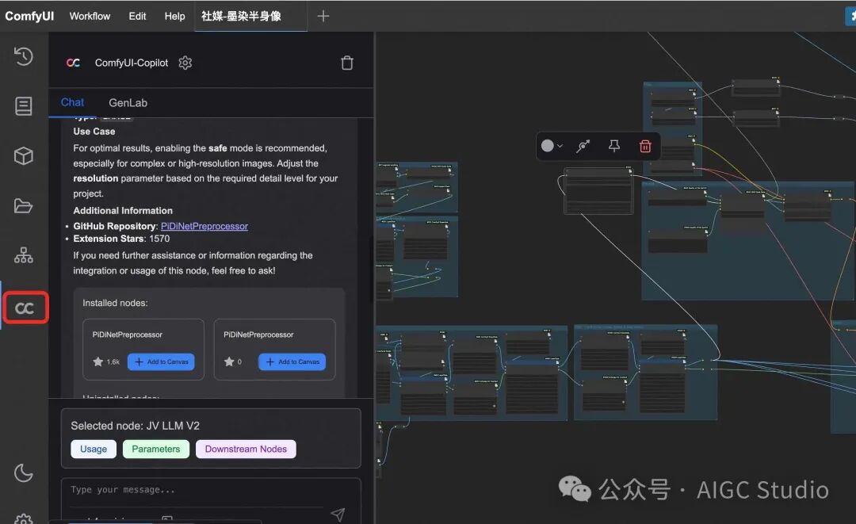
Task: Open the ComfyUI-Copilot sidebar icon
Action: (25, 308)
